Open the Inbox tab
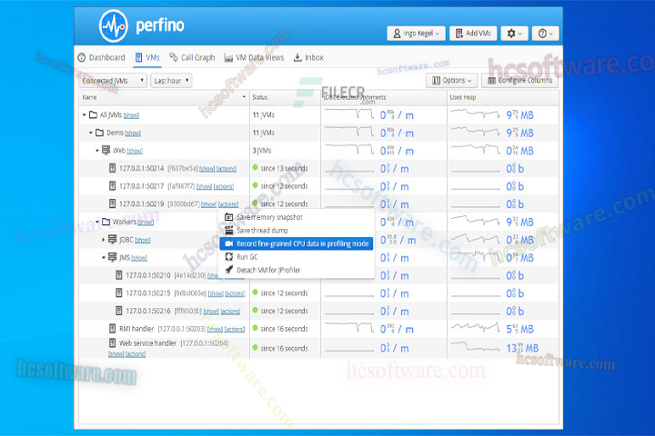 click(x=308, y=57)
